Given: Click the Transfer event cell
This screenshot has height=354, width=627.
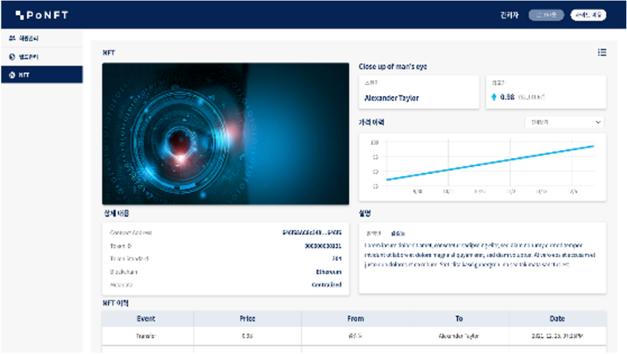Looking at the screenshot, I should [146, 336].
